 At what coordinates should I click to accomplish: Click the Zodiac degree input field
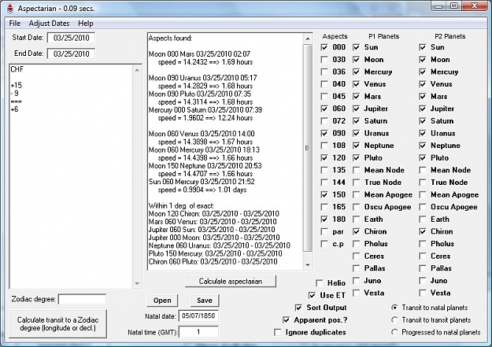pos(82,299)
